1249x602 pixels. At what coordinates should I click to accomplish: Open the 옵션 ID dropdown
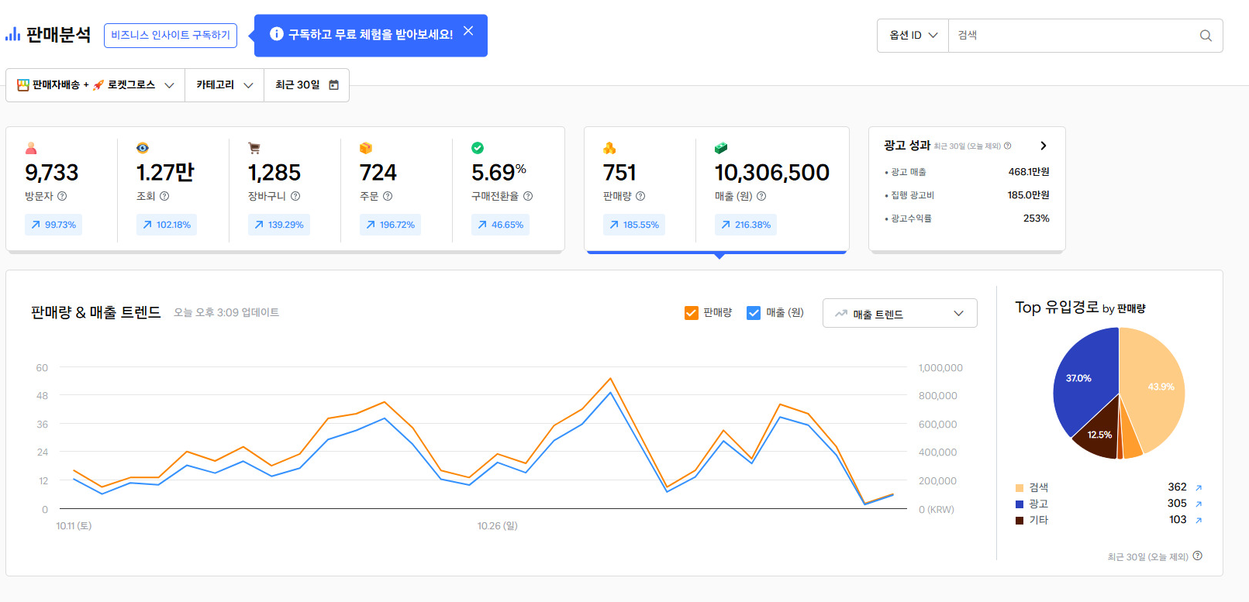click(x=913, y=36)
